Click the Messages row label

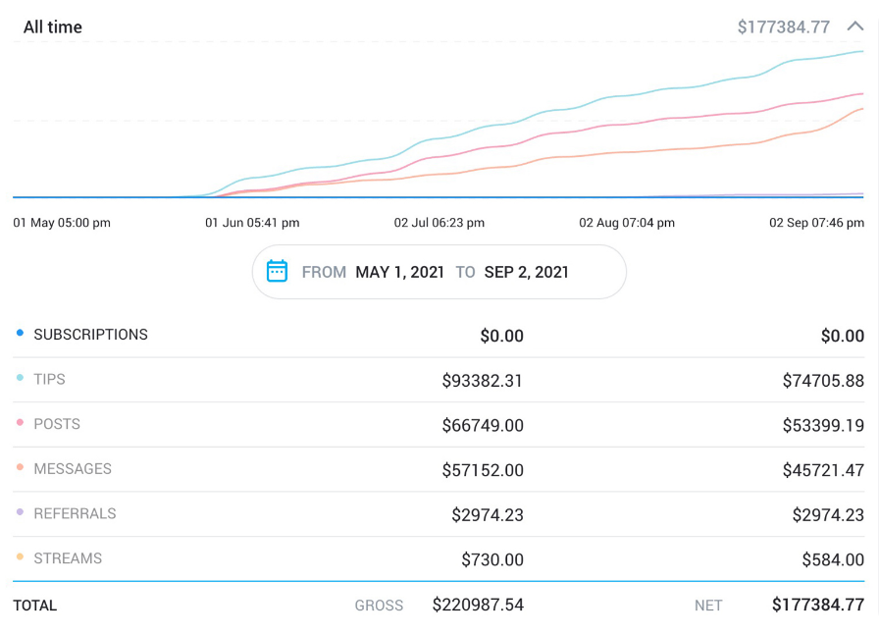pyautogui.click(x=73, y=469)
